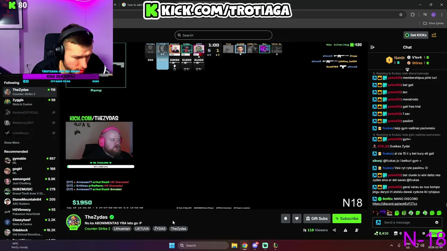The height and width of the screenshot is (251, 447).
Task: Click the microphone tray icon
Action: pyautogui.click(x=399, y=245)
